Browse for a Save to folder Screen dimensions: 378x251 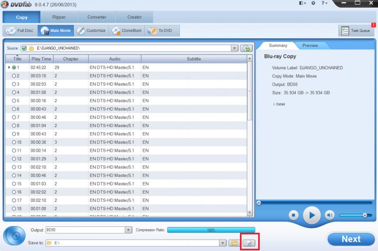(234, 243)
